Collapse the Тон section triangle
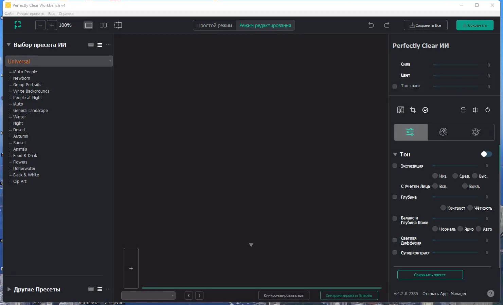Image resolution: width=503 pixels, height=305 pixels. point(395,154)
